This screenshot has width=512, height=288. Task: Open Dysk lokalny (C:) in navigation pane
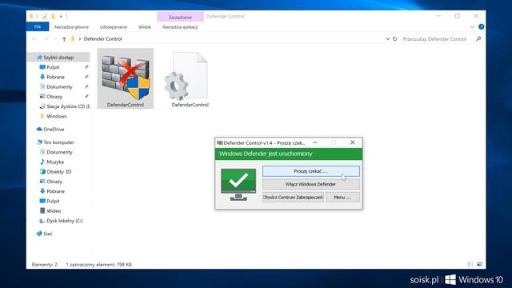pyautogui.click(x=64, y=221)
